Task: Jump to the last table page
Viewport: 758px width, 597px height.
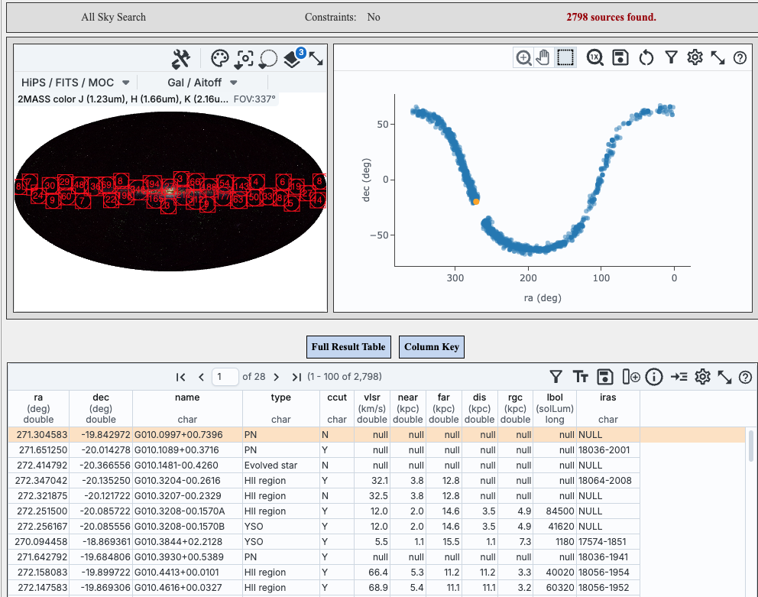Action: (x=296, y=376)
